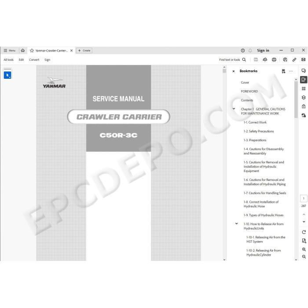Click the document scroll up arrow
The width and height of the screenshot is (308, 308).
click(224, 67)
